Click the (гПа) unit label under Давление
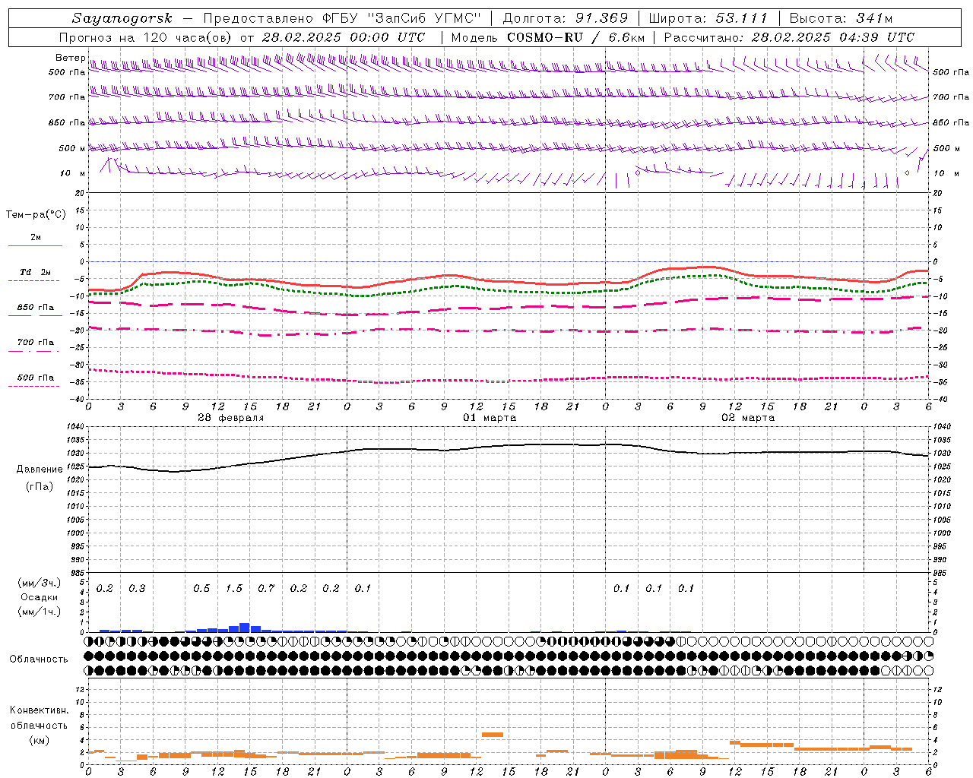Viewport: 973px width, 778px height. (x=40, y=486)
